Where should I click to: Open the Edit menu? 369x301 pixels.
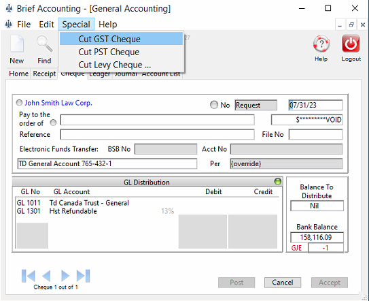[46, 25]
